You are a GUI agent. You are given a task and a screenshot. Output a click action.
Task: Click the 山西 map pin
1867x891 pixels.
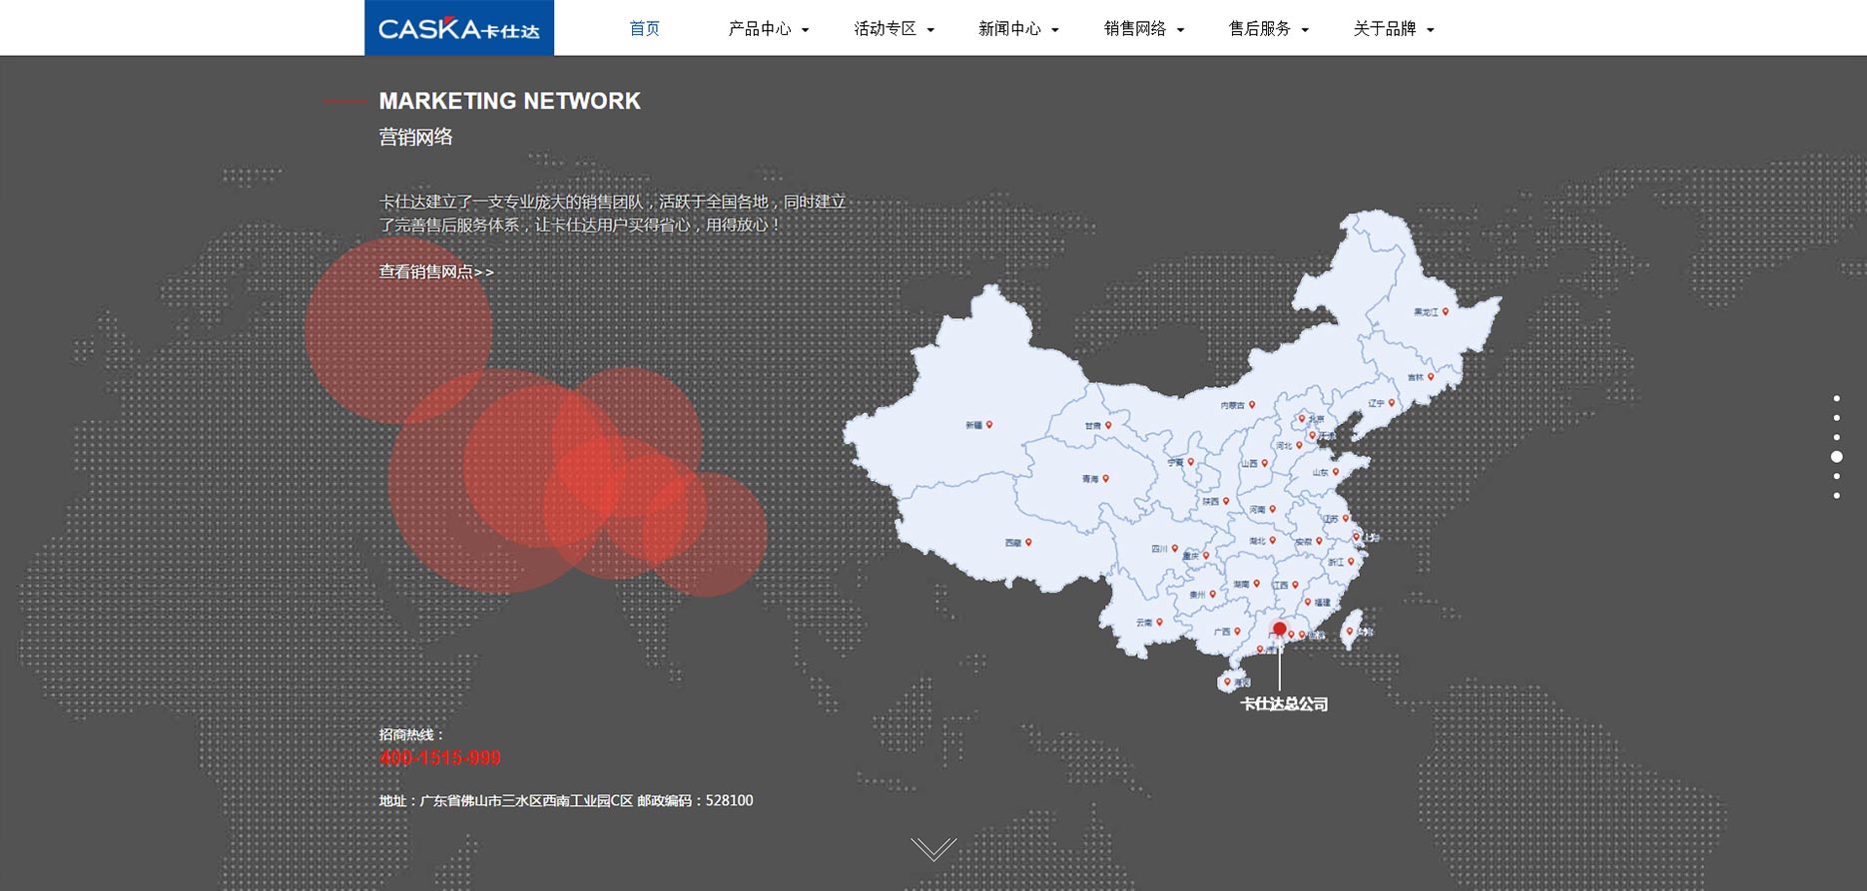tap(1264, 463)
